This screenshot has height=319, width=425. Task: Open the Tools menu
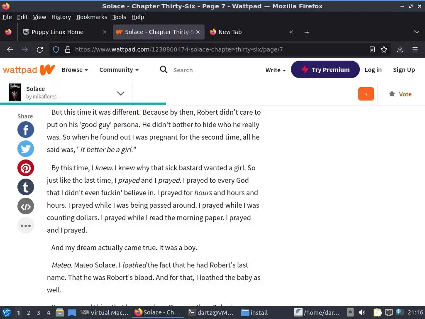(x=119, y=17)
